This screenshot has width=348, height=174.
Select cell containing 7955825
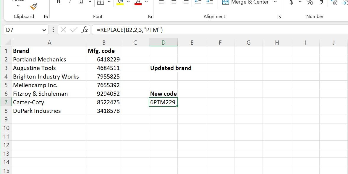coord(104,77)
